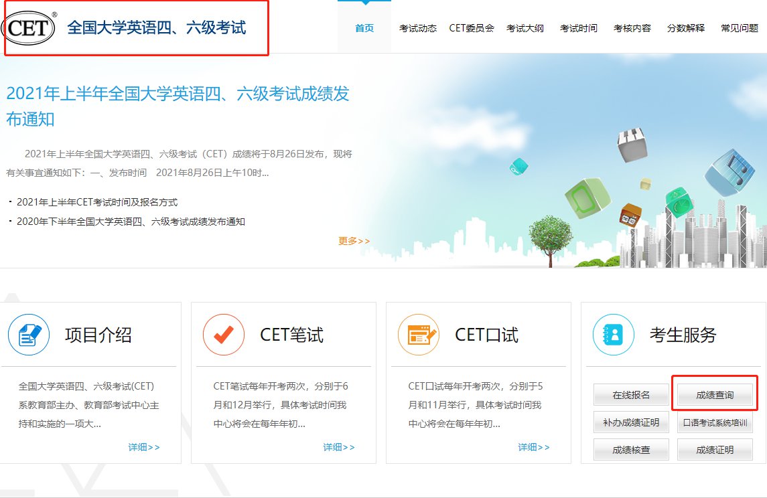Click the CET笔试 checkmark icon
The width and height of the screenshot is (767, 498).
(224, 335)
